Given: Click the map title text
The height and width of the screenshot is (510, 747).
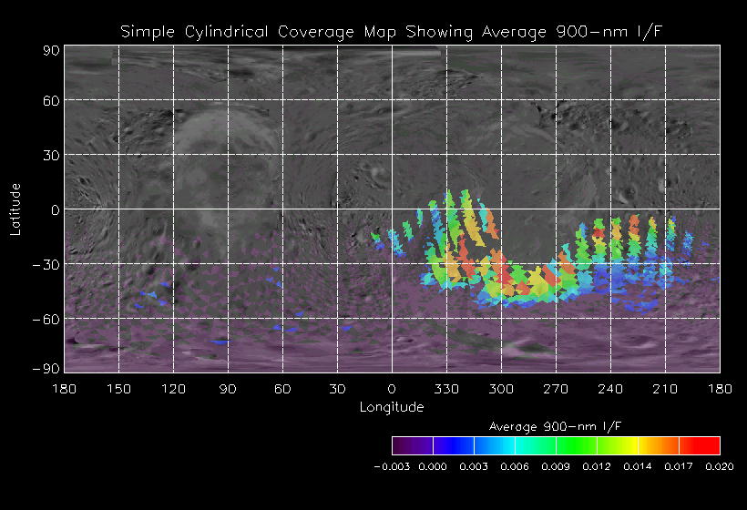Looking at the screenshot, I should [x=391, y=32].
